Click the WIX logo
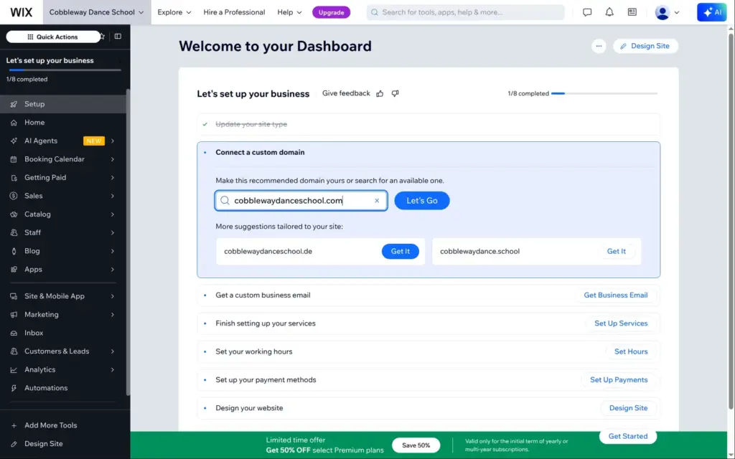The height and width of the screenshot is (459, 735). 21,12
